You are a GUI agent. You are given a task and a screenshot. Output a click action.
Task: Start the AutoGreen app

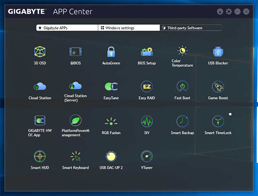(x=111, y=52)
